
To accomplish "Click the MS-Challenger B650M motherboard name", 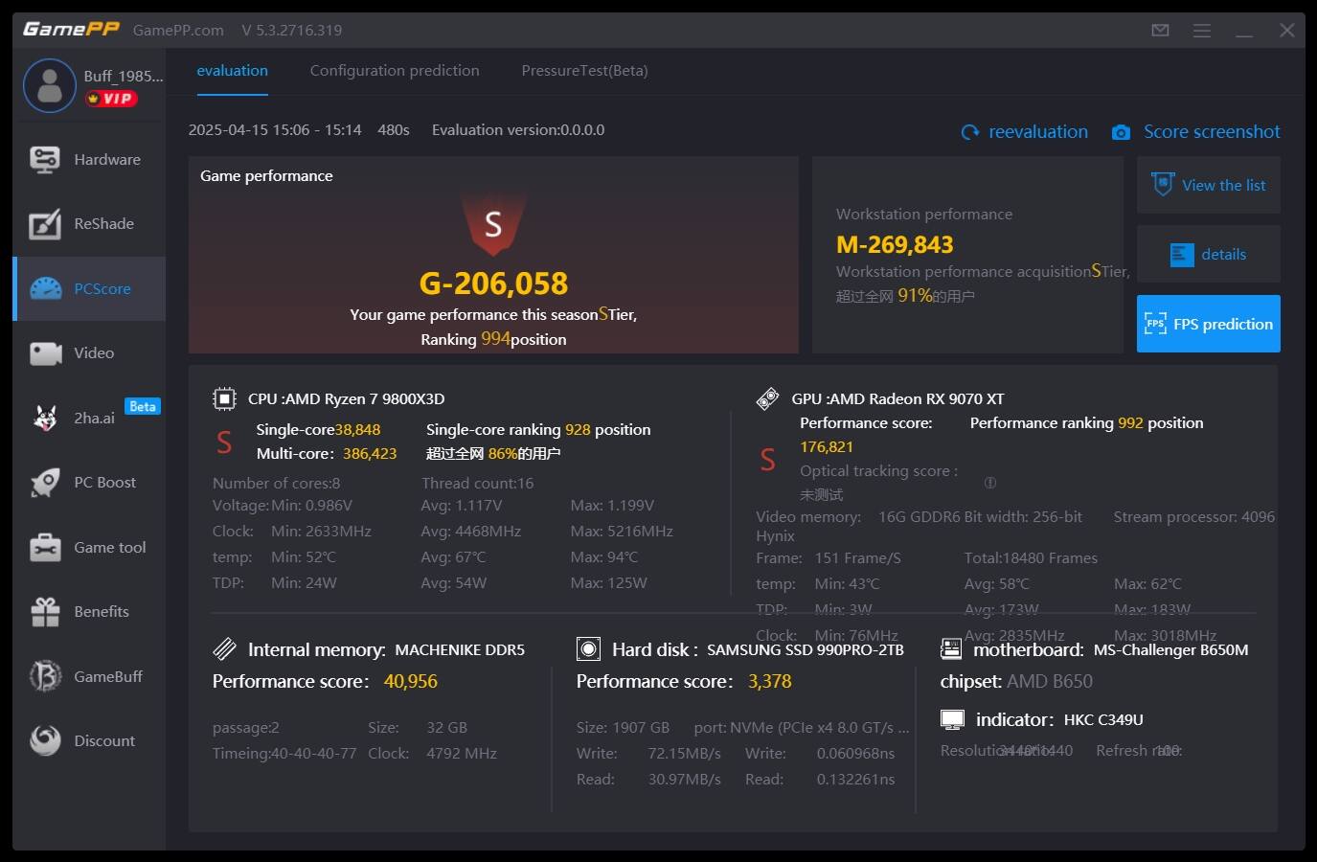I will pyautogui.click(x=1170, y=650).
